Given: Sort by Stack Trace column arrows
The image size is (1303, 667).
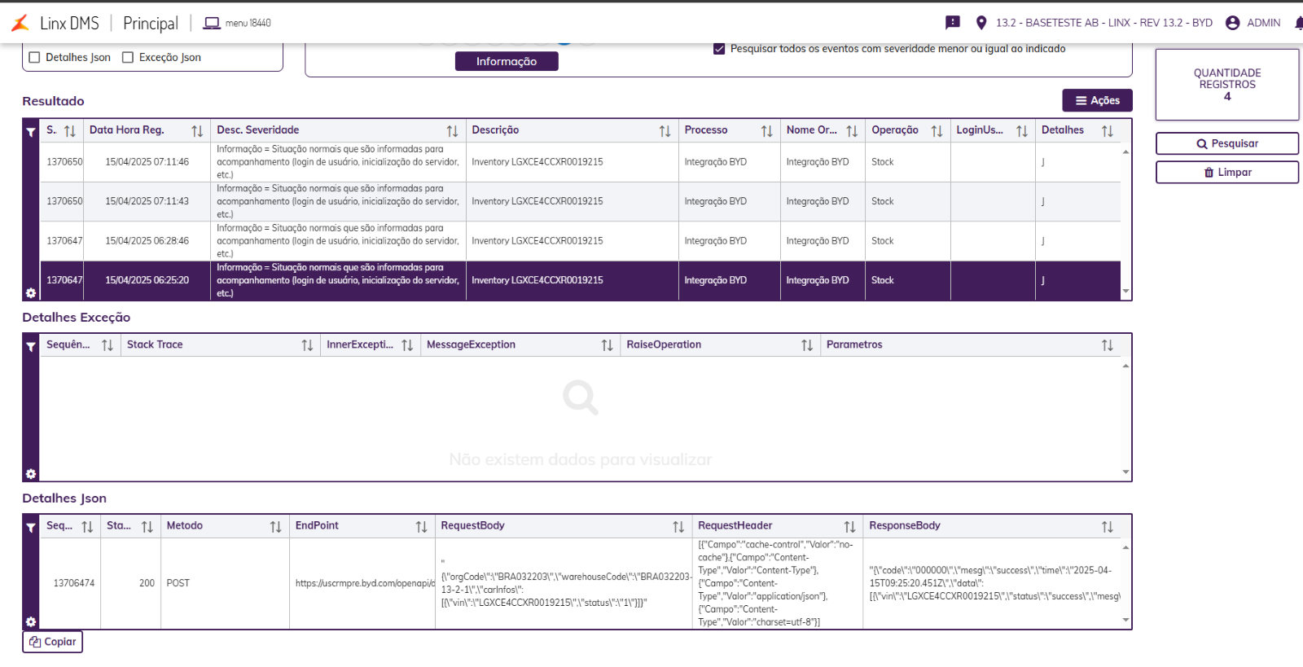Looking at the screenshot, I should [307, 345].
